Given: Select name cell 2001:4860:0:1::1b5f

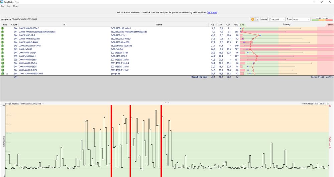Looking at the screenshot, I should 119,70.
